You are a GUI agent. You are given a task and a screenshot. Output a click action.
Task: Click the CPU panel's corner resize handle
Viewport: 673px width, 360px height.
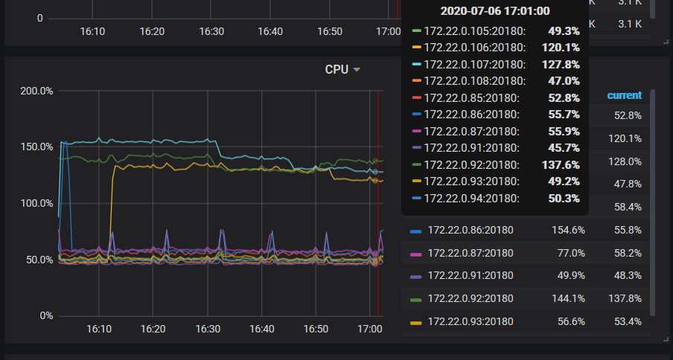point(666,340)
